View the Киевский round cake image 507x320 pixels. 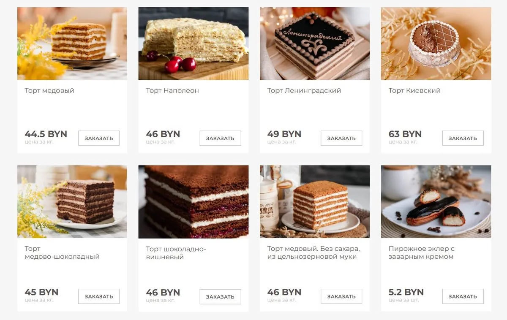tap(436, 43)
